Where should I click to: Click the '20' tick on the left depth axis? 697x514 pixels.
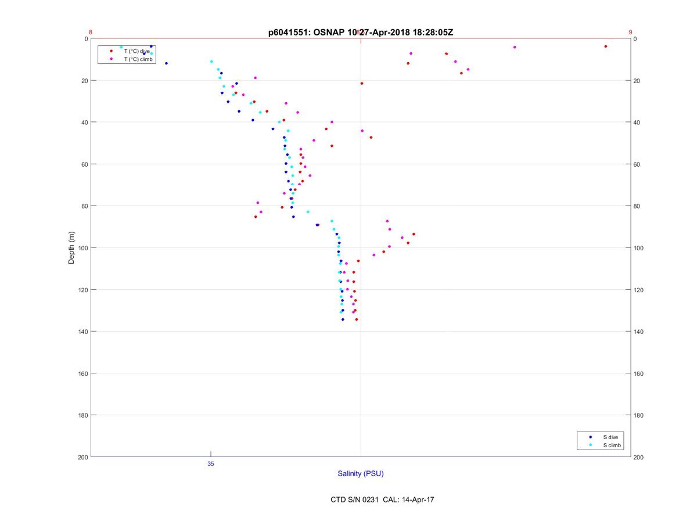pos(84,81)
